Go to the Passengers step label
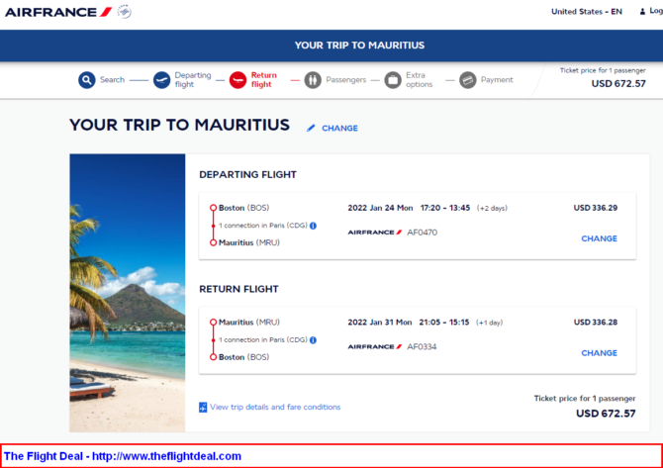 coord(346,79)
